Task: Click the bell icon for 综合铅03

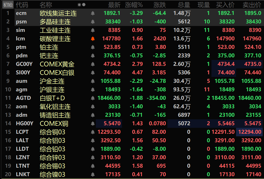Action: [x=93, y=149]
